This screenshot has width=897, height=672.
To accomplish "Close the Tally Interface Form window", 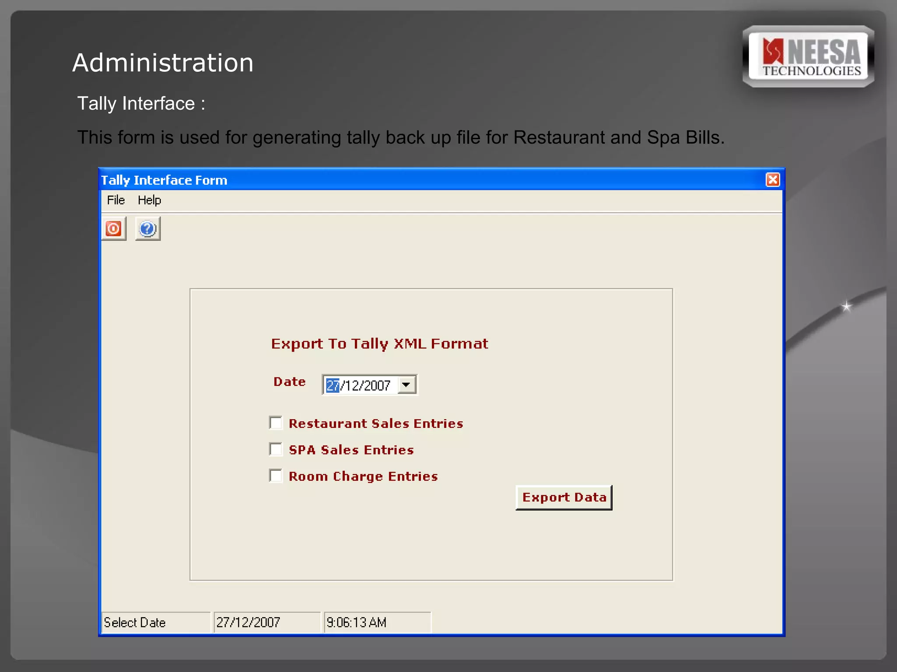I will (x=773, y=180).
